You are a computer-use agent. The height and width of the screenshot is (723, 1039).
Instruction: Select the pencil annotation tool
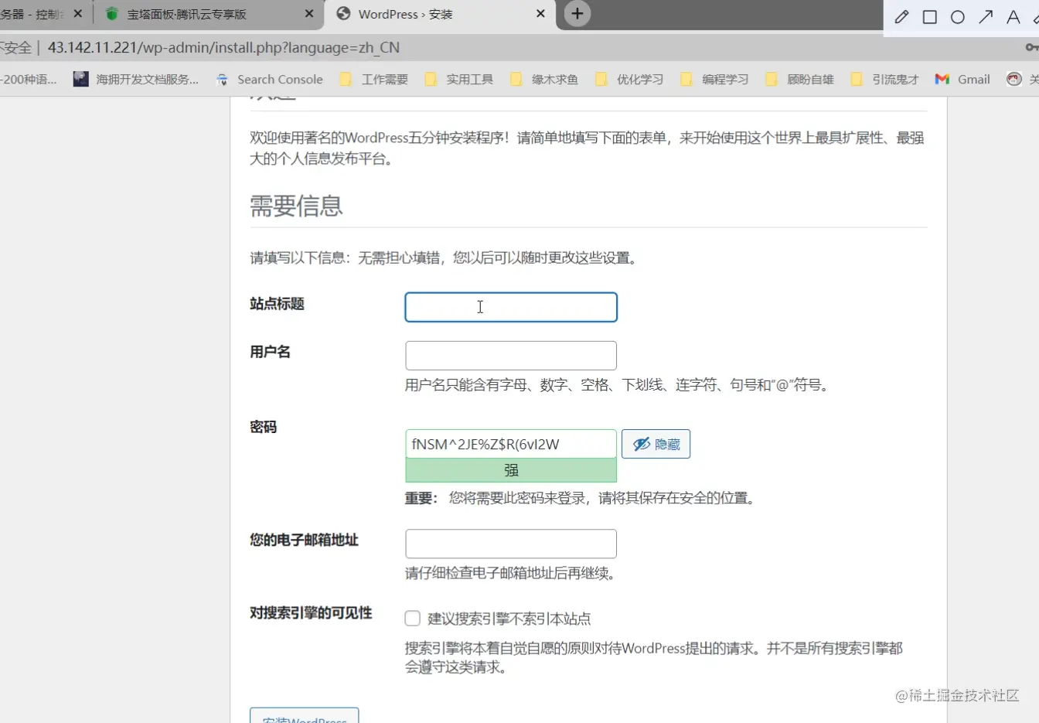pyautogui.click(x=901, y=15)
